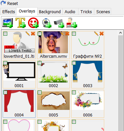Image resolution: width=124 pixels, height=131 pixels.
Task: Toggle the Altercam.wmv overlay checkbox
Action: coord(40,34)
